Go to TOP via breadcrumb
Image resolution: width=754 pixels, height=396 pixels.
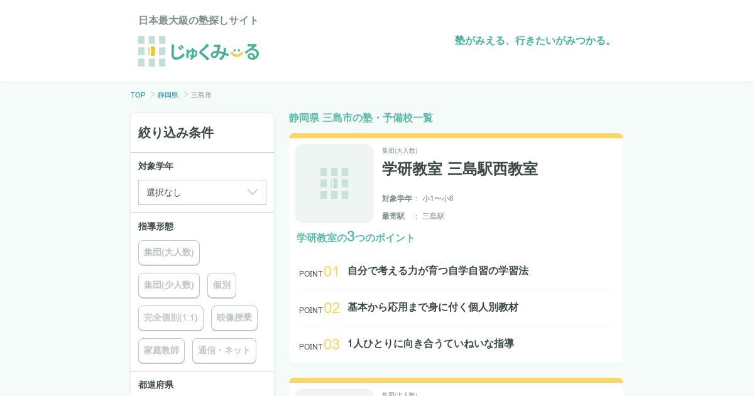tap(138, 95)
